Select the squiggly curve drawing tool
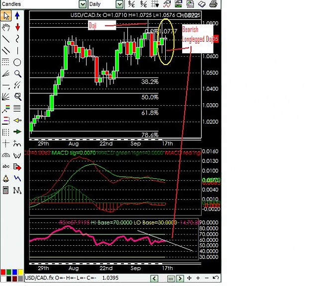 pyautogui.click(x=17, y=39)
